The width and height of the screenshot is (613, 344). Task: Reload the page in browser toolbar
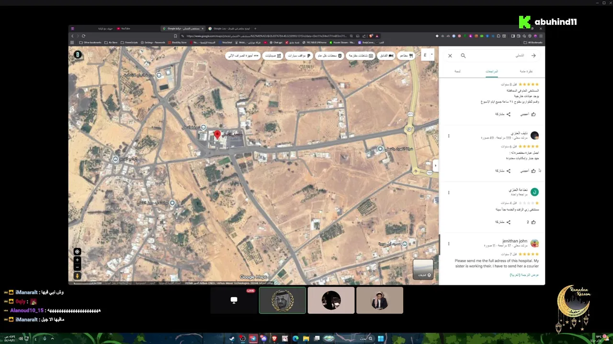[x=83, y=36]
